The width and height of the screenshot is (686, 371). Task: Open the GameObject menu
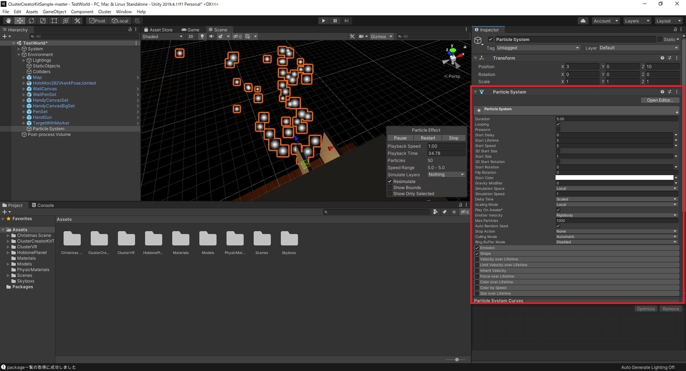click(x=54, y=11)
